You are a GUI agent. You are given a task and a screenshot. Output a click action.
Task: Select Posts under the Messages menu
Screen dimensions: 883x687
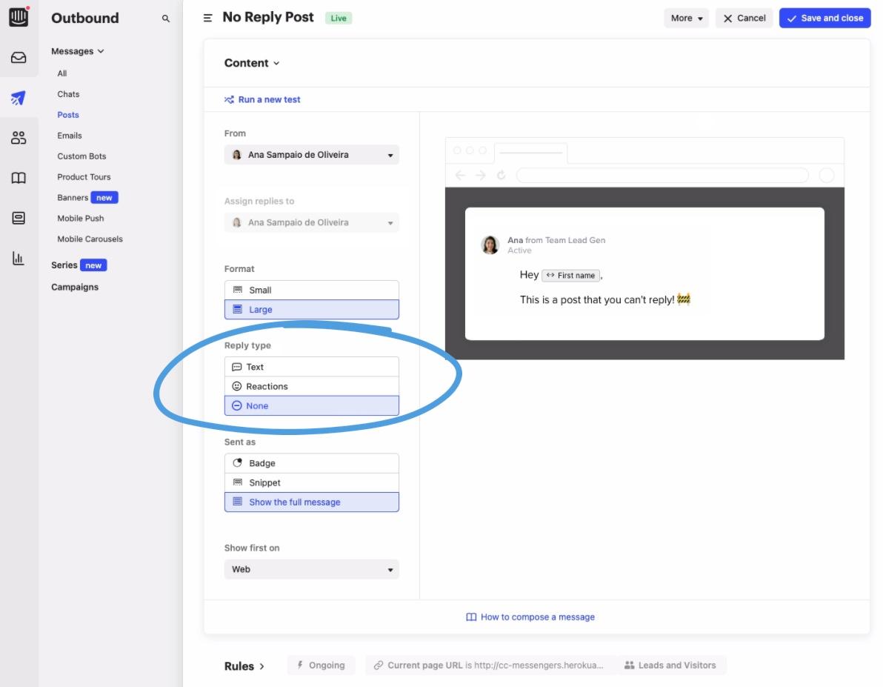coord(68,114)
